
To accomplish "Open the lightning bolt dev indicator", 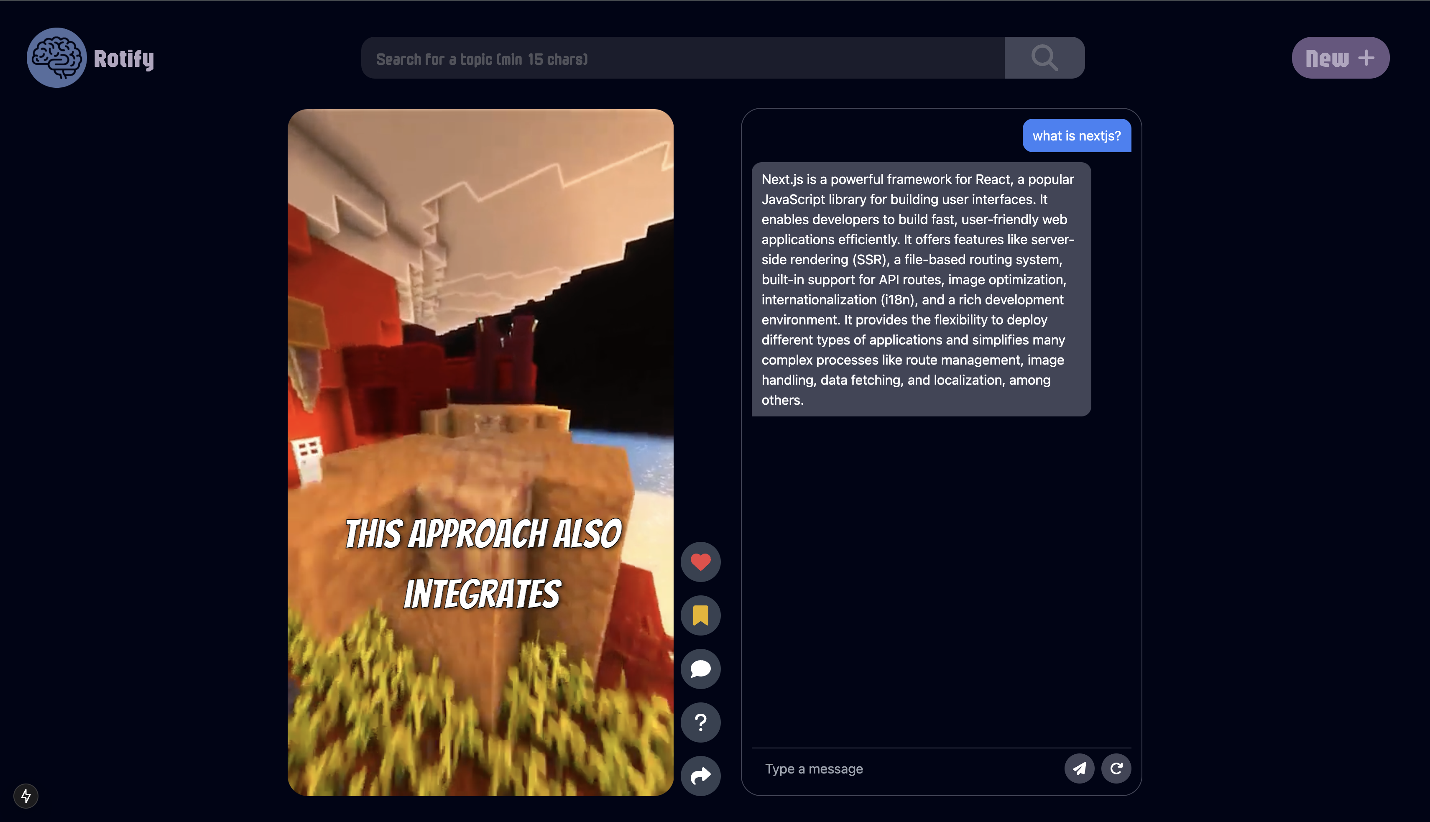I will tap(26, 796).
